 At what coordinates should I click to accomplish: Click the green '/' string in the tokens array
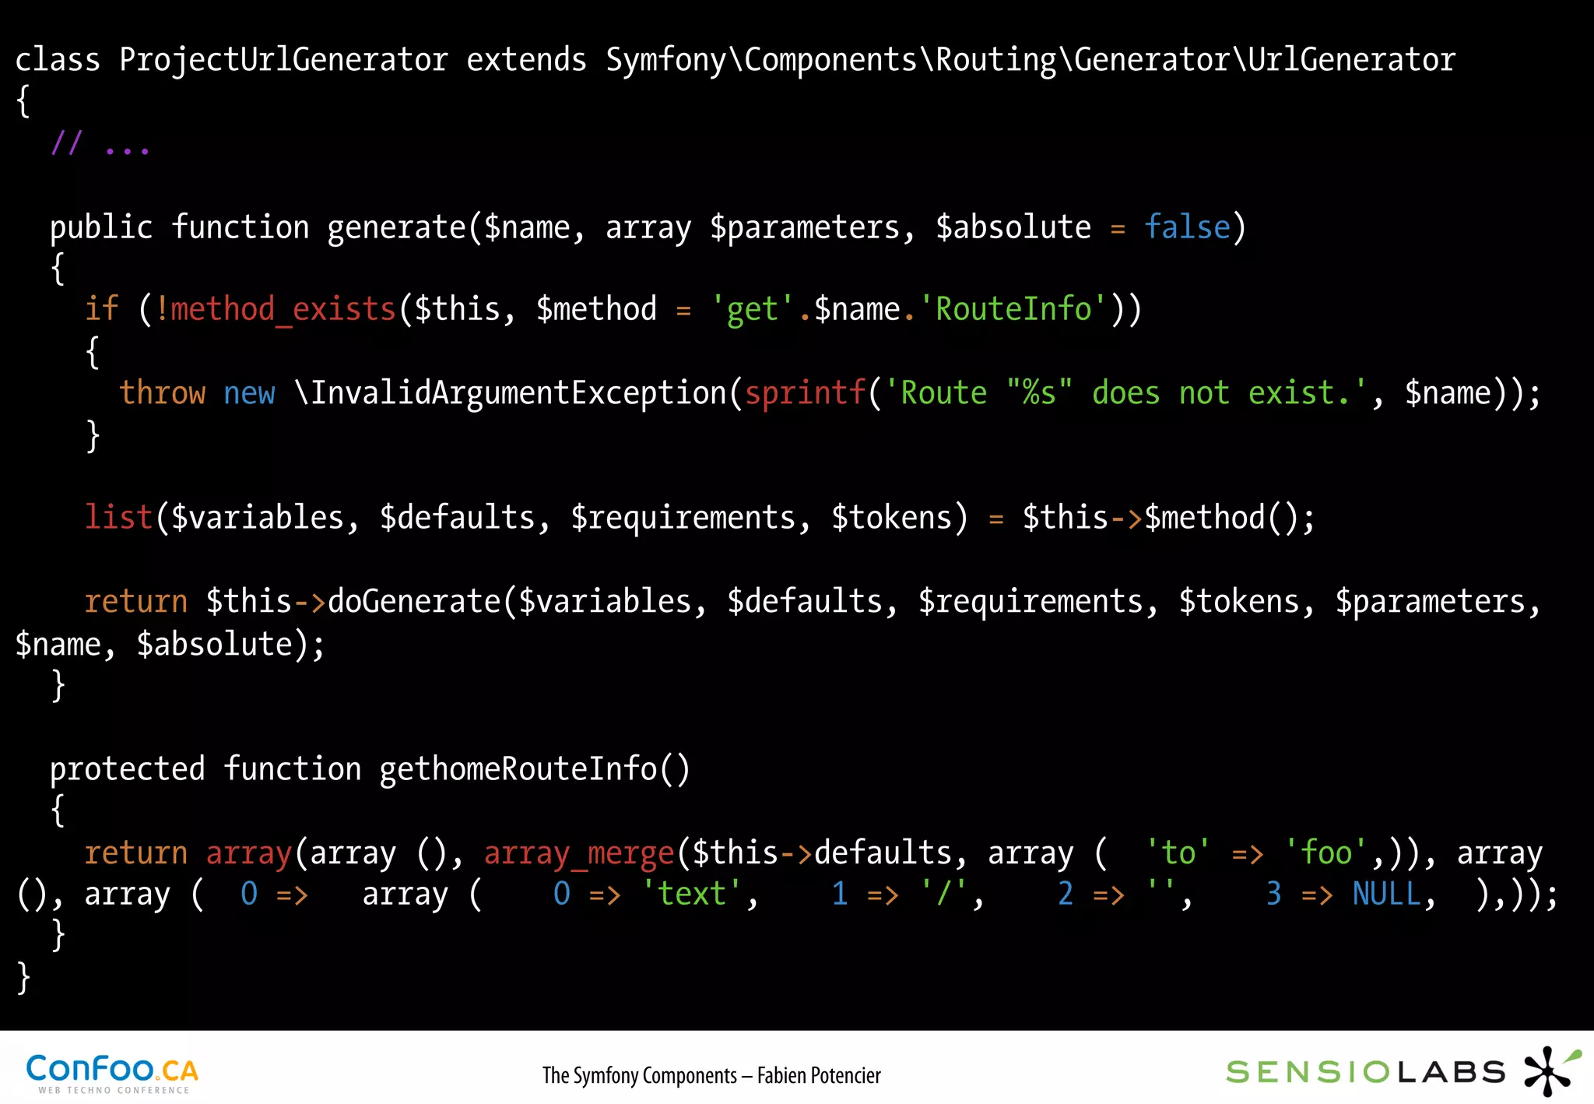(944, 894)
